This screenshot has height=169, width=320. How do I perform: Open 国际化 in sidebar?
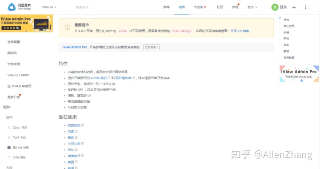[12, 53]
